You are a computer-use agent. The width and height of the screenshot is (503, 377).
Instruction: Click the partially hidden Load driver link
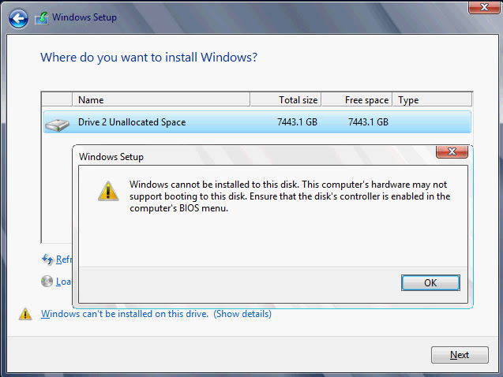(63, 282)
